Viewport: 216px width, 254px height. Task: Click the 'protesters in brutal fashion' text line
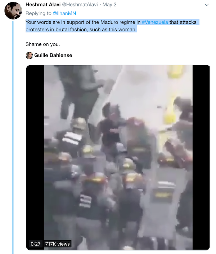[57, 30]
